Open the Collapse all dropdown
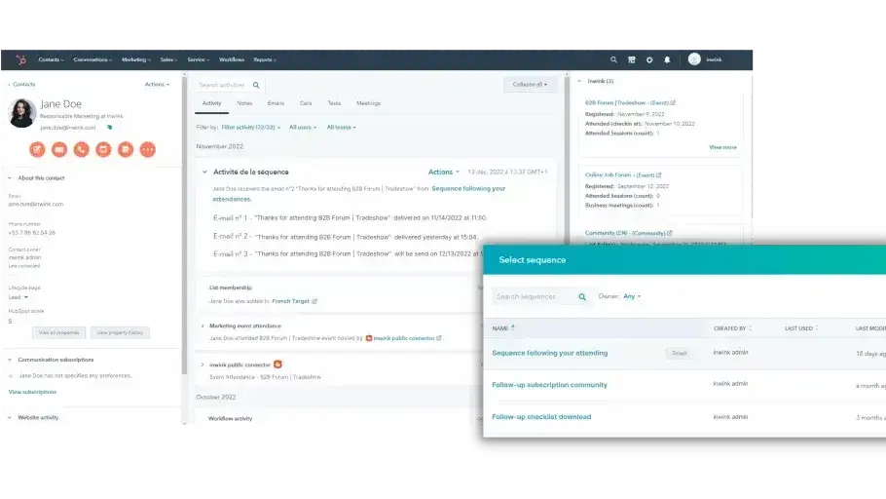 coord(531,85)
